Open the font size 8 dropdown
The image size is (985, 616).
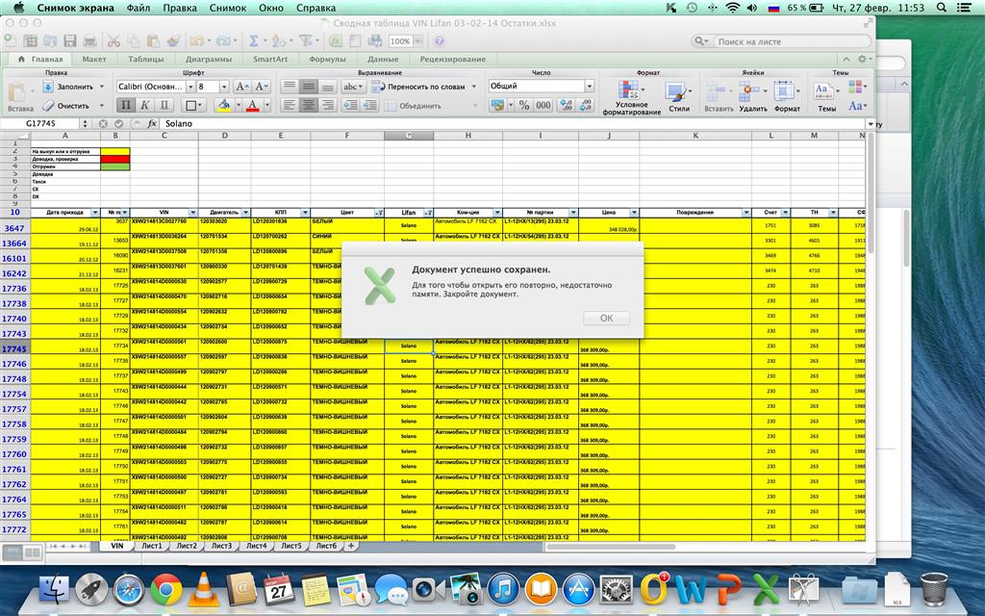pos(224,87)
